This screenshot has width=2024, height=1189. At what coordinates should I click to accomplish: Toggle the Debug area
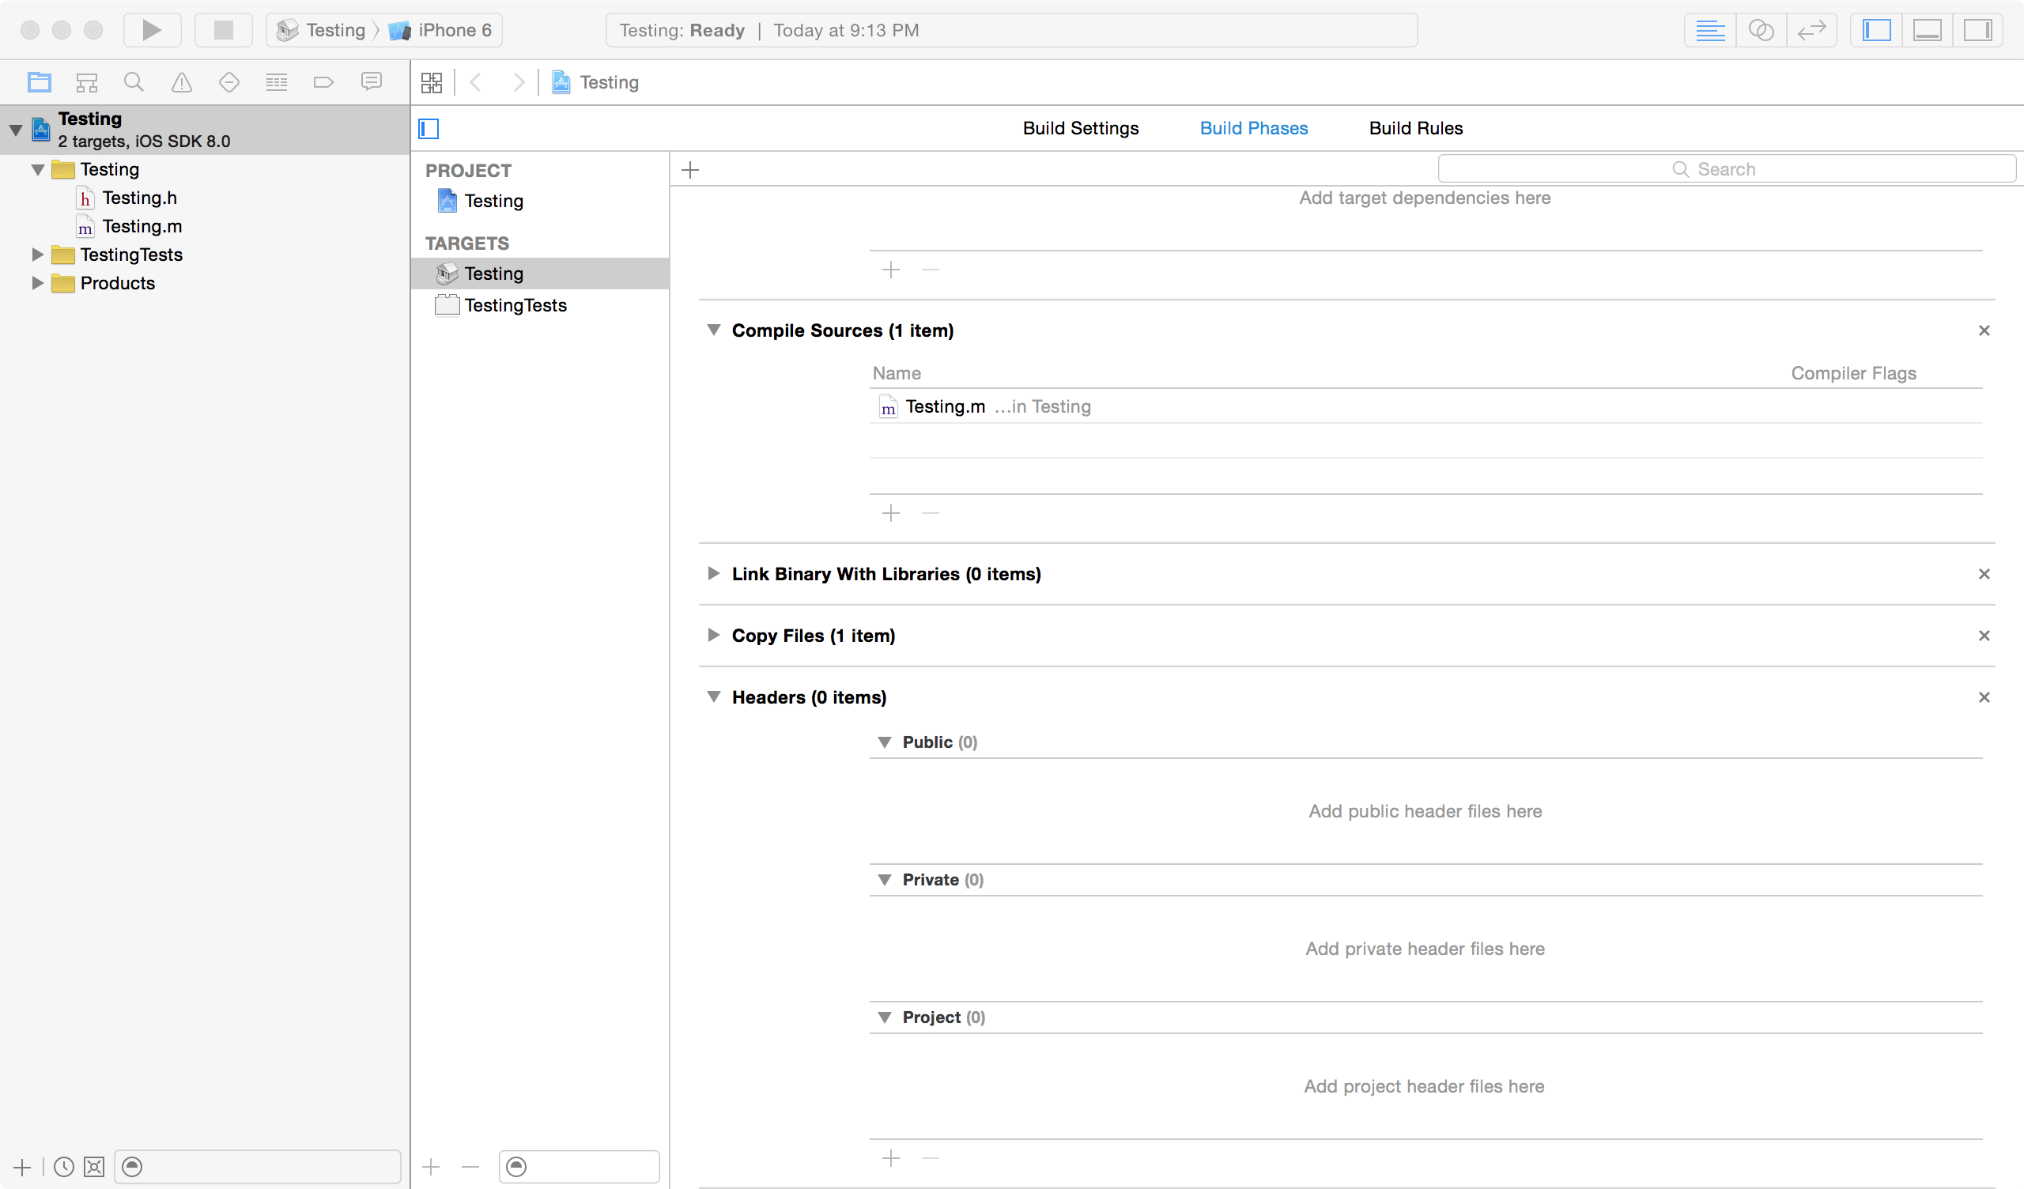click(x=1927, y=31)
